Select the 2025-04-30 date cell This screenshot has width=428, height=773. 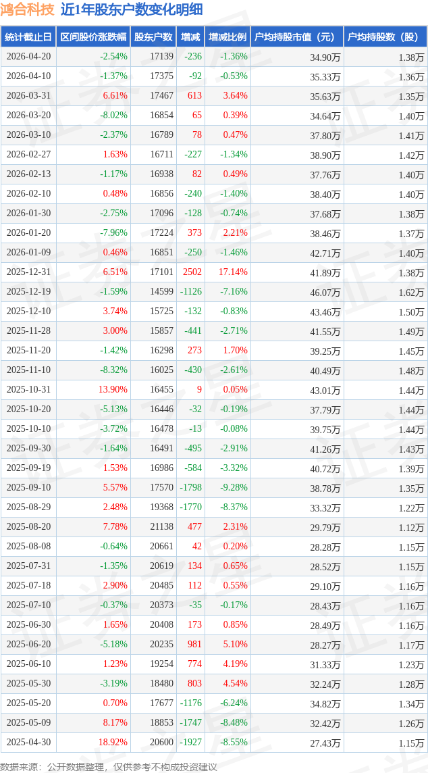coord(28,743)
